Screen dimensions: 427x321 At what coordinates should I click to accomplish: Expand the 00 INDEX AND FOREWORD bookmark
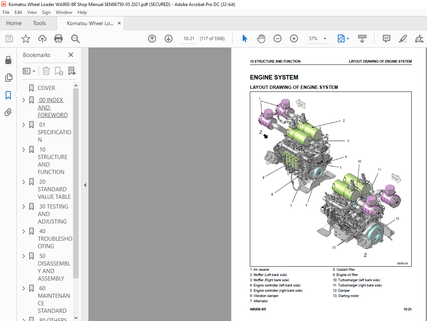[24, 100]
